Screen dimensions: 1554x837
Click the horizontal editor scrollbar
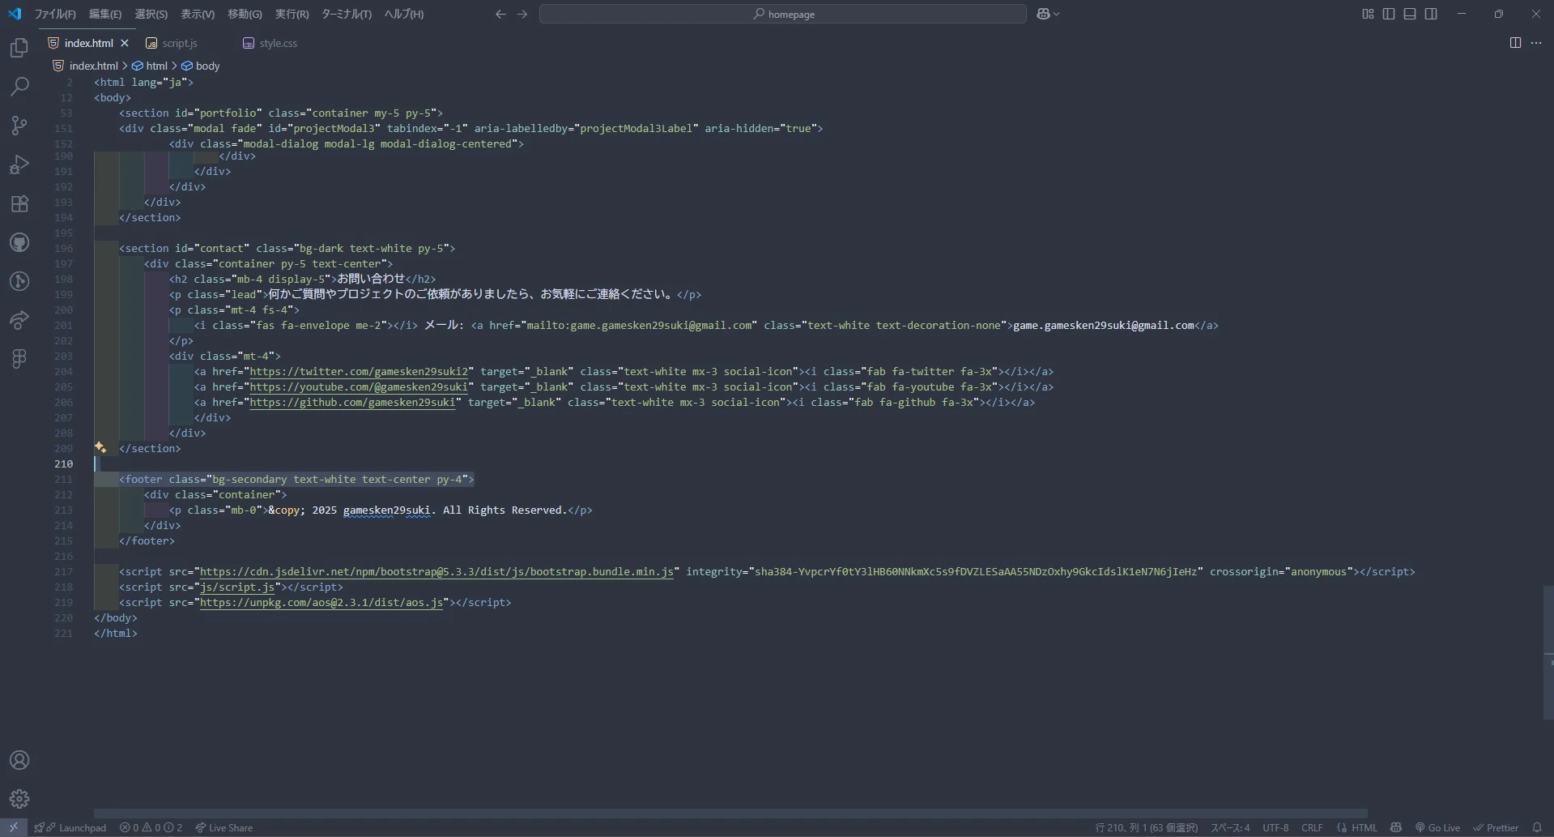(x=730, y=813)
